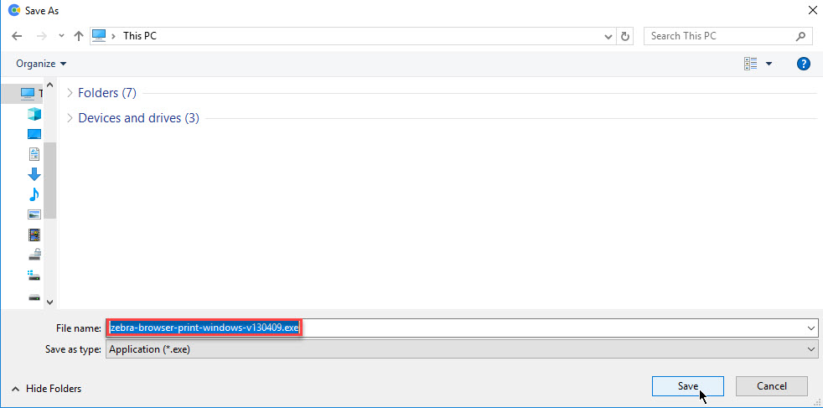Viewport: 823px width, 408px height.
Task: Open Help question mark icon
Action: coord(803,64)
